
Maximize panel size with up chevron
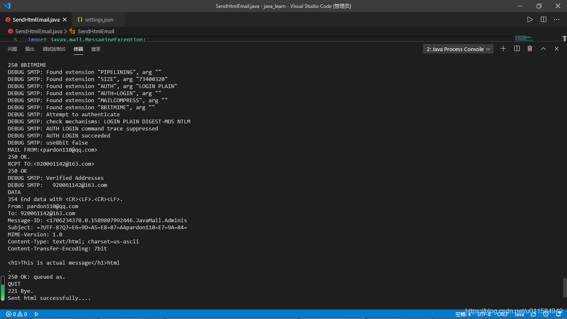(x=543, y=49)
